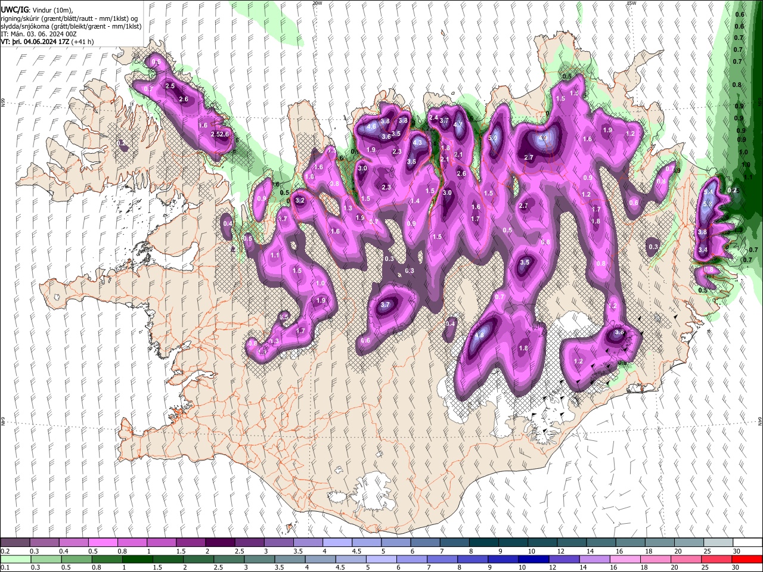
Task: Click the '3.5' value in central highlands
Action: coord(525,262)
